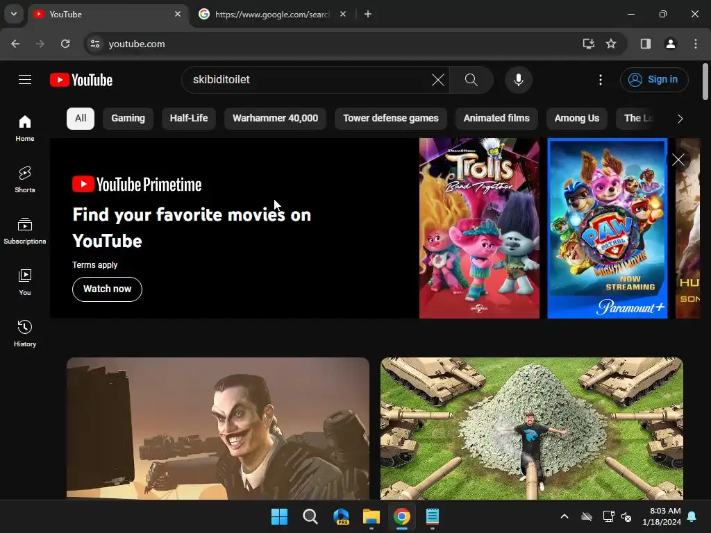Select the All filter chip
Image resolution: width=711 pixels, height=533 pixels.
(81, 118)
